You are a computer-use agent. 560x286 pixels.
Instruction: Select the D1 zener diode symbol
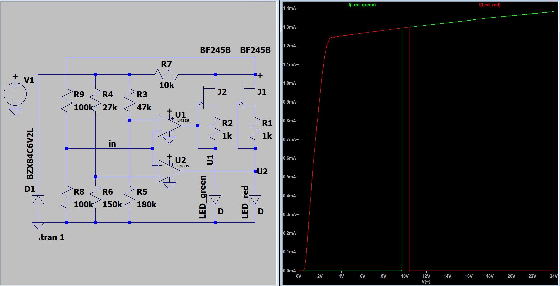pyautogui.click(x=38, y=200)
